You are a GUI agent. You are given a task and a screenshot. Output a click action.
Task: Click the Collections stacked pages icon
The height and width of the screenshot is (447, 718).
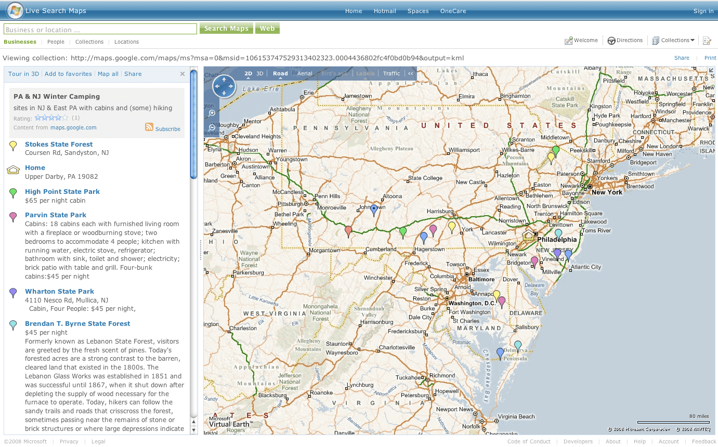click(656, 41)
